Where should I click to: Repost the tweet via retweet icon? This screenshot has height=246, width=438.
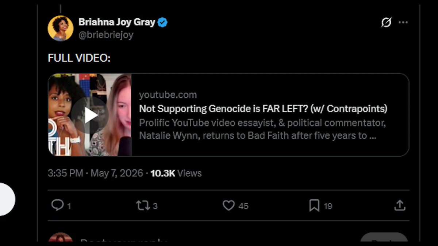142,206
